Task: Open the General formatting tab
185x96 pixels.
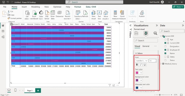Action: pyautogui.click(x=146, y=46)
